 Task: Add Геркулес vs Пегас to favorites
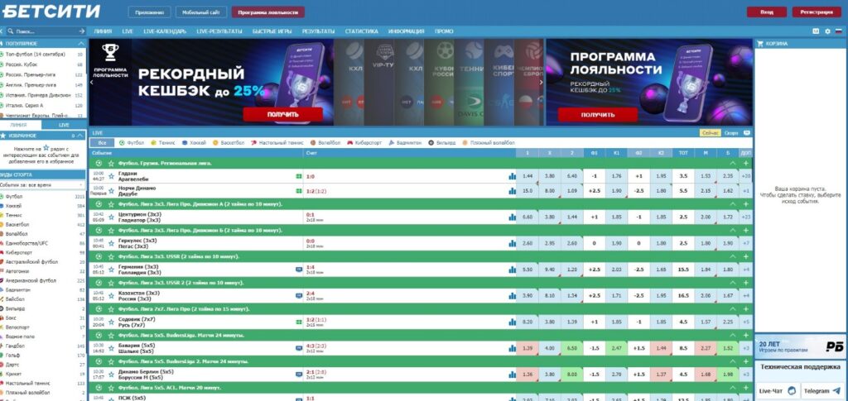coord(112,243)
